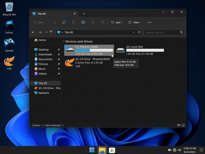Open the Sort dropdown

(x=117, y=22)
